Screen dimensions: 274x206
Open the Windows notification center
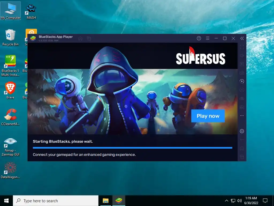click(x=265, y=201)
